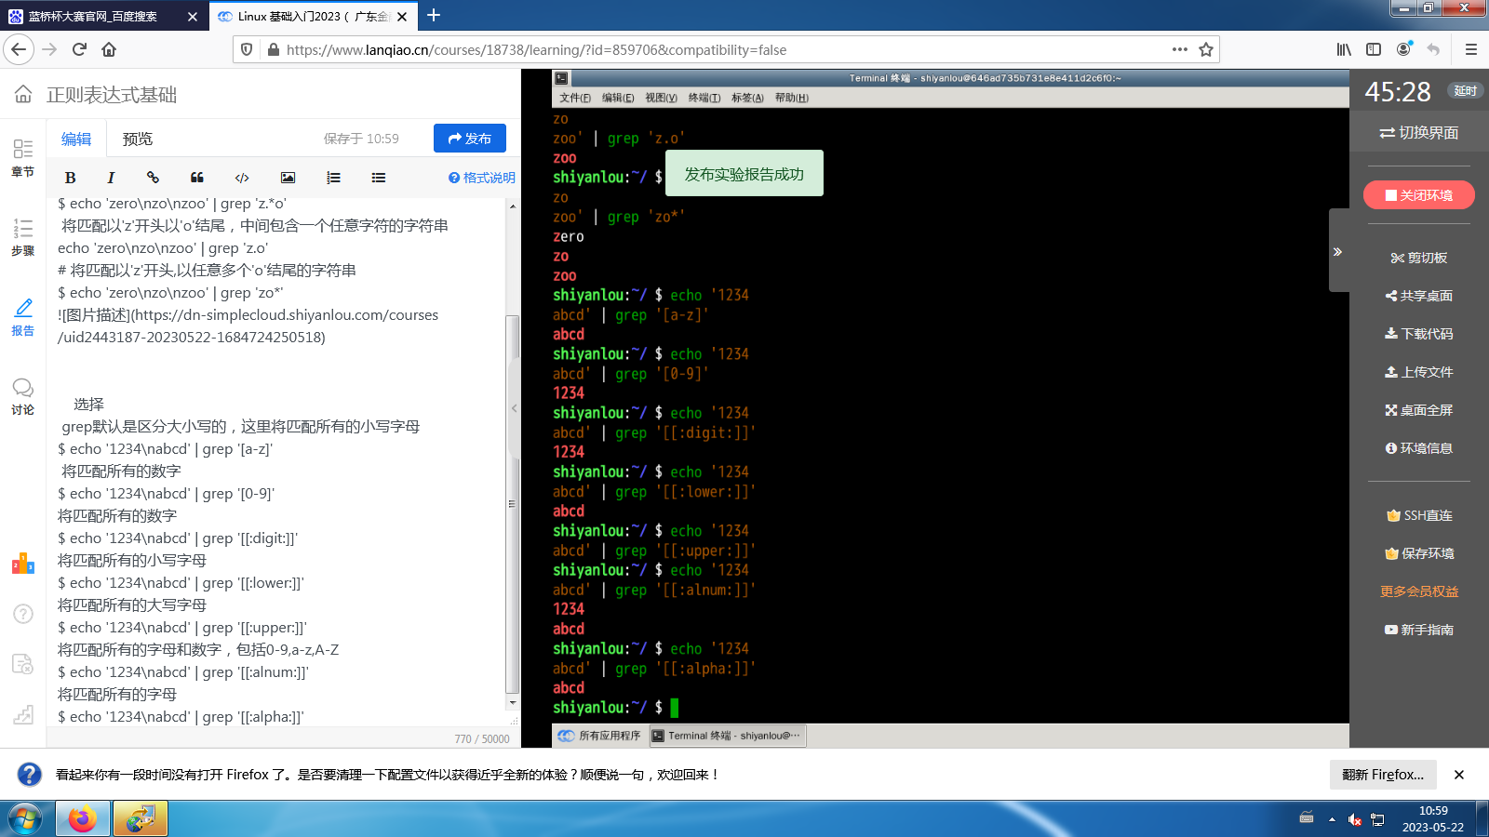The height and width of the screenshot is (837, 1489).
Task: Toggle 桌面全屏 desktop fullscreen mode
Action: (x=1418, y=410)
